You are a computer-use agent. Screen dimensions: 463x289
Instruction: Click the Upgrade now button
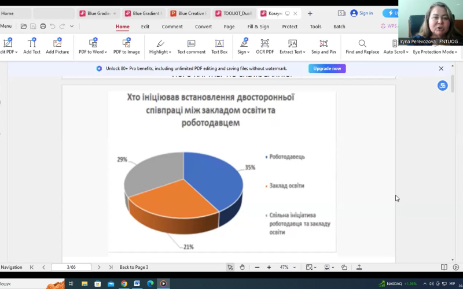point(327,68)
